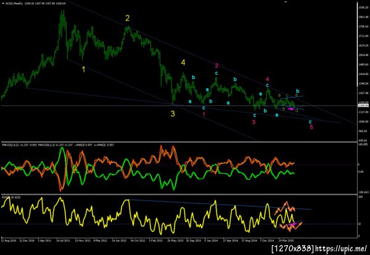Click the 14 Oct 2012 date label
Viewport: 370px width, 255px height.
click(x=138, y=241)
